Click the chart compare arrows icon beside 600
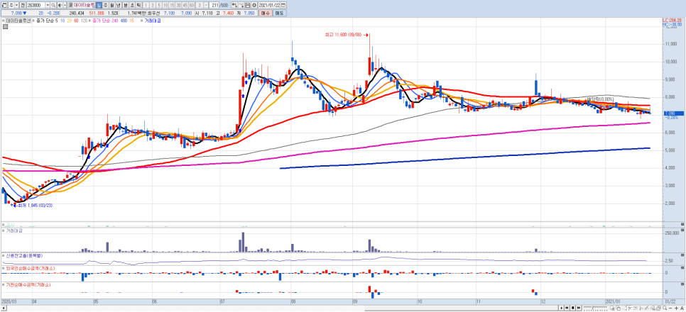Image resolution: width=686 pixels, height=312 pixels. click(x=234, y=5)
